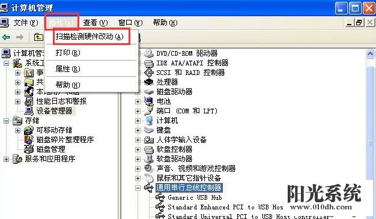
Task: Collapse the 系统工具 tree node
Action: (6, 63)
